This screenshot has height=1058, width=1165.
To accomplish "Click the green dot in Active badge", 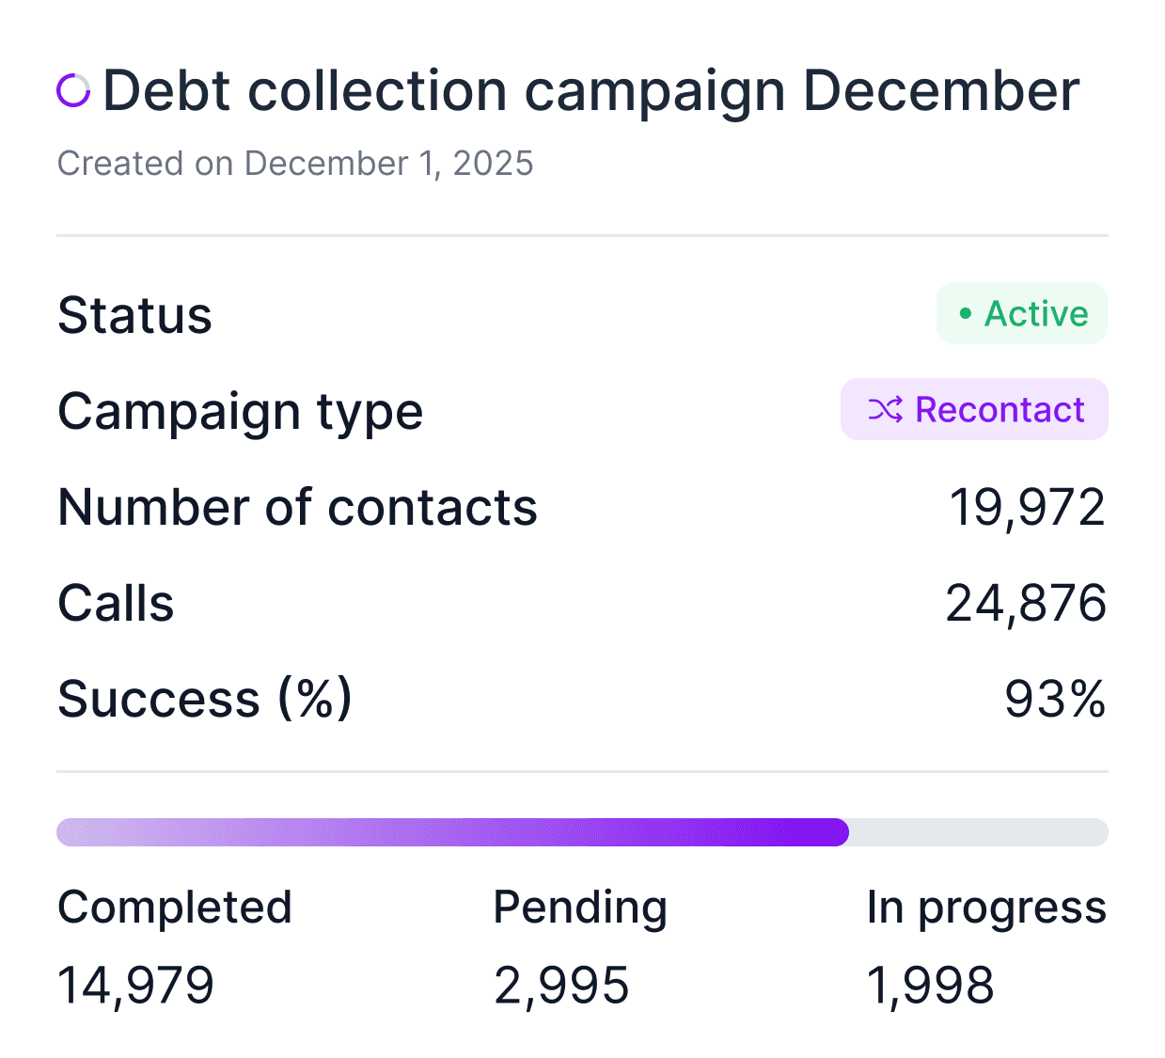I will click(965, 314).
